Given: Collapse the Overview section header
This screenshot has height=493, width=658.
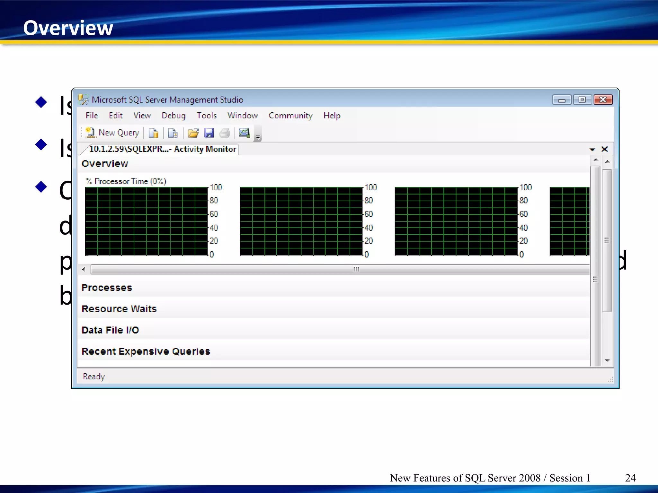Looking at the screenshot, I should [333, 164].
